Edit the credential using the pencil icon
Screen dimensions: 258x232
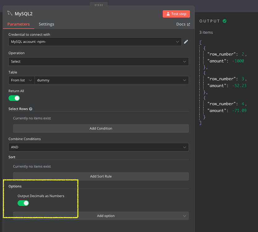pyautogui.click(x=186, y=42)
